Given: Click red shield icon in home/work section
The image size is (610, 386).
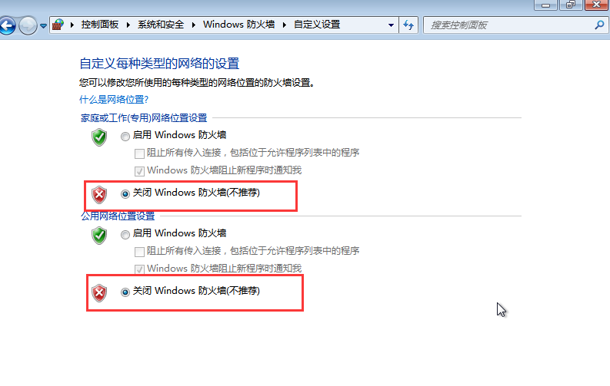Looking at the screenshot, I should [x=99, y=195].
